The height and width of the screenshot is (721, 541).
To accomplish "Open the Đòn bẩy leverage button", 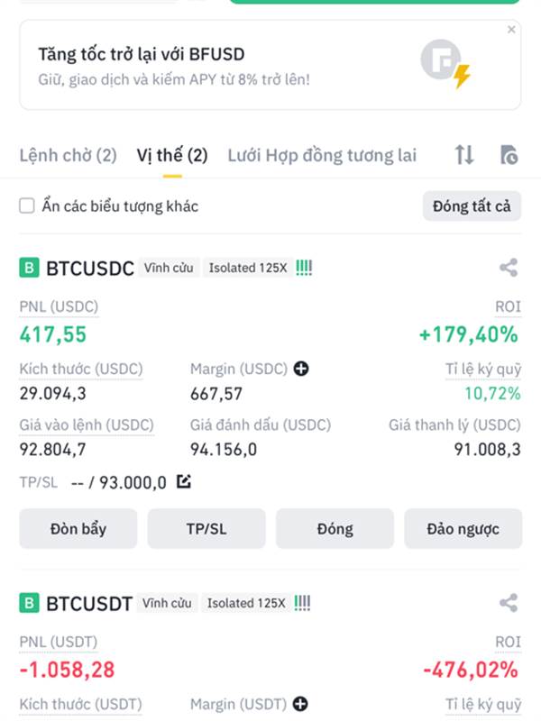I will (78, 529).
